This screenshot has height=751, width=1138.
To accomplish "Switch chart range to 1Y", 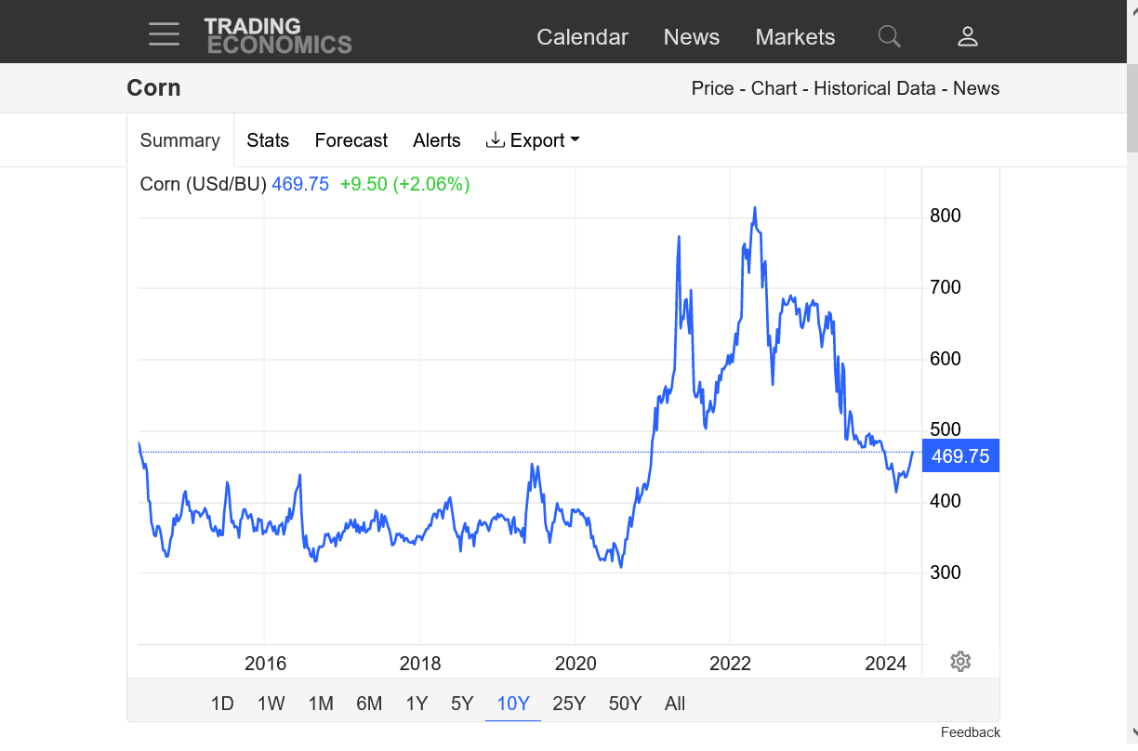I will tap(417, 704).
